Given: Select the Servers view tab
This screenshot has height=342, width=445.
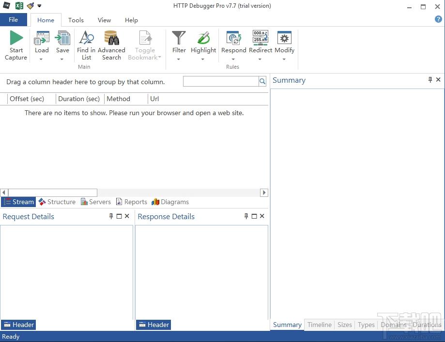Looking at the screenshot, I should [x=96, y=202].
